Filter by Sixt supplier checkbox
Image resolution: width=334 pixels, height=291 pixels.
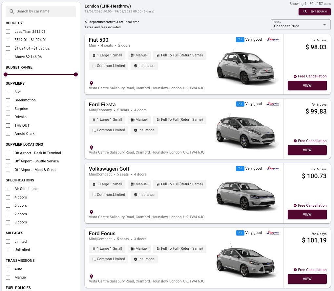click(8, 92)
